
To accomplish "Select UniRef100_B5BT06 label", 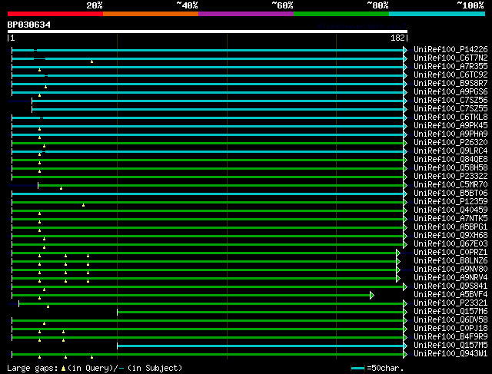I will tap(450, 194).
